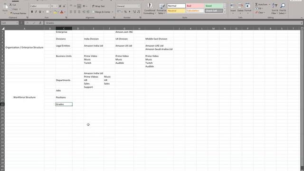Click Increase Decimal icon
The height and width of the screenshot is (171, 304).
(x=134, y=12)
